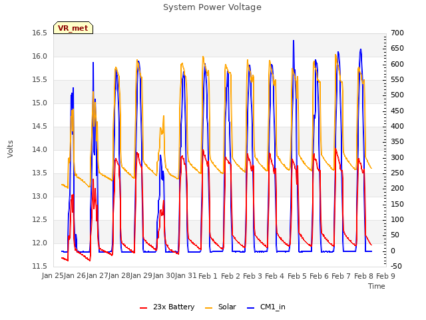Click the 600 right axis value

tap(397, 64)
